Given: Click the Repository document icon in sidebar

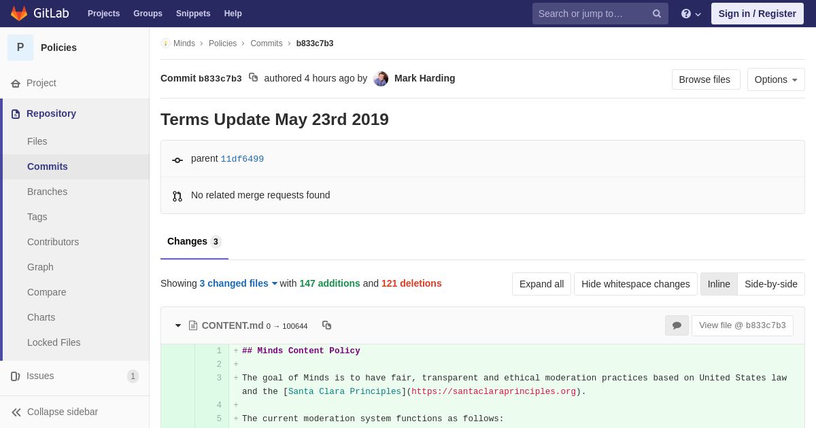Looking at the screenshot, I should click(x=16, y=114).
